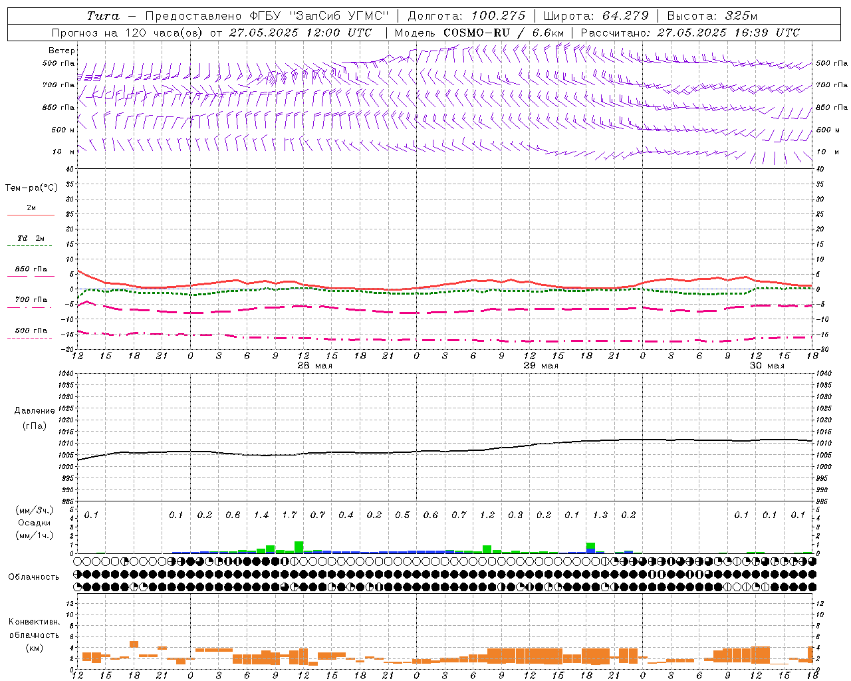Select forecast start time "27.05.2025 12:00 UTC"
The image size is (851, 681).
[x=301, y=33]
